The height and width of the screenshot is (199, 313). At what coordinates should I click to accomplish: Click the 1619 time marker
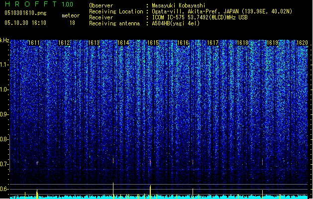272,43
